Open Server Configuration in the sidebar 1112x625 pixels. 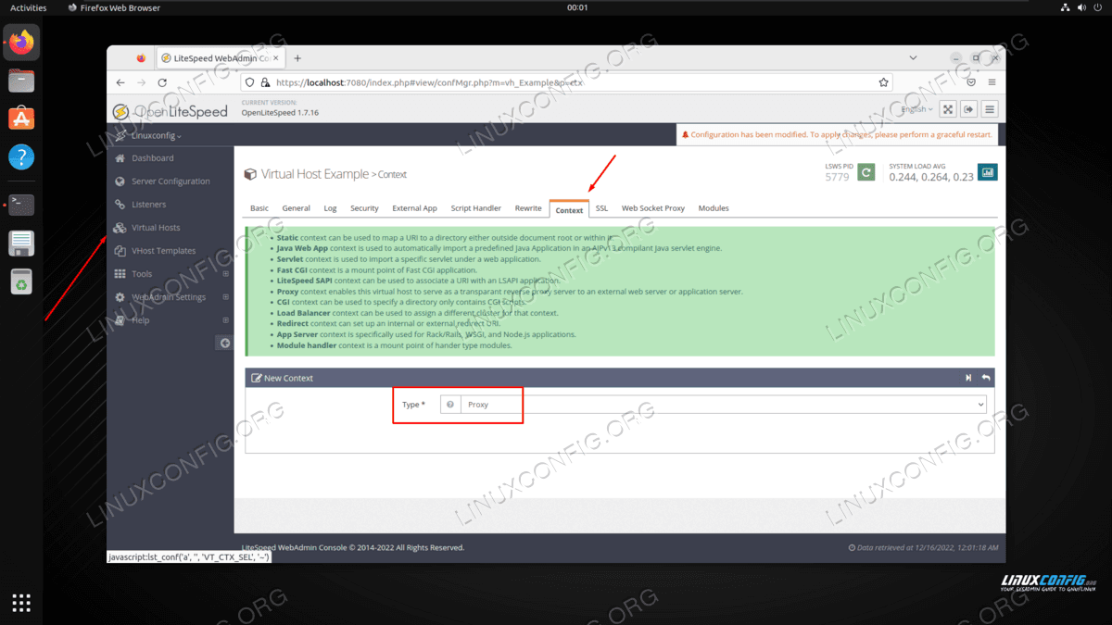(171, 181)
